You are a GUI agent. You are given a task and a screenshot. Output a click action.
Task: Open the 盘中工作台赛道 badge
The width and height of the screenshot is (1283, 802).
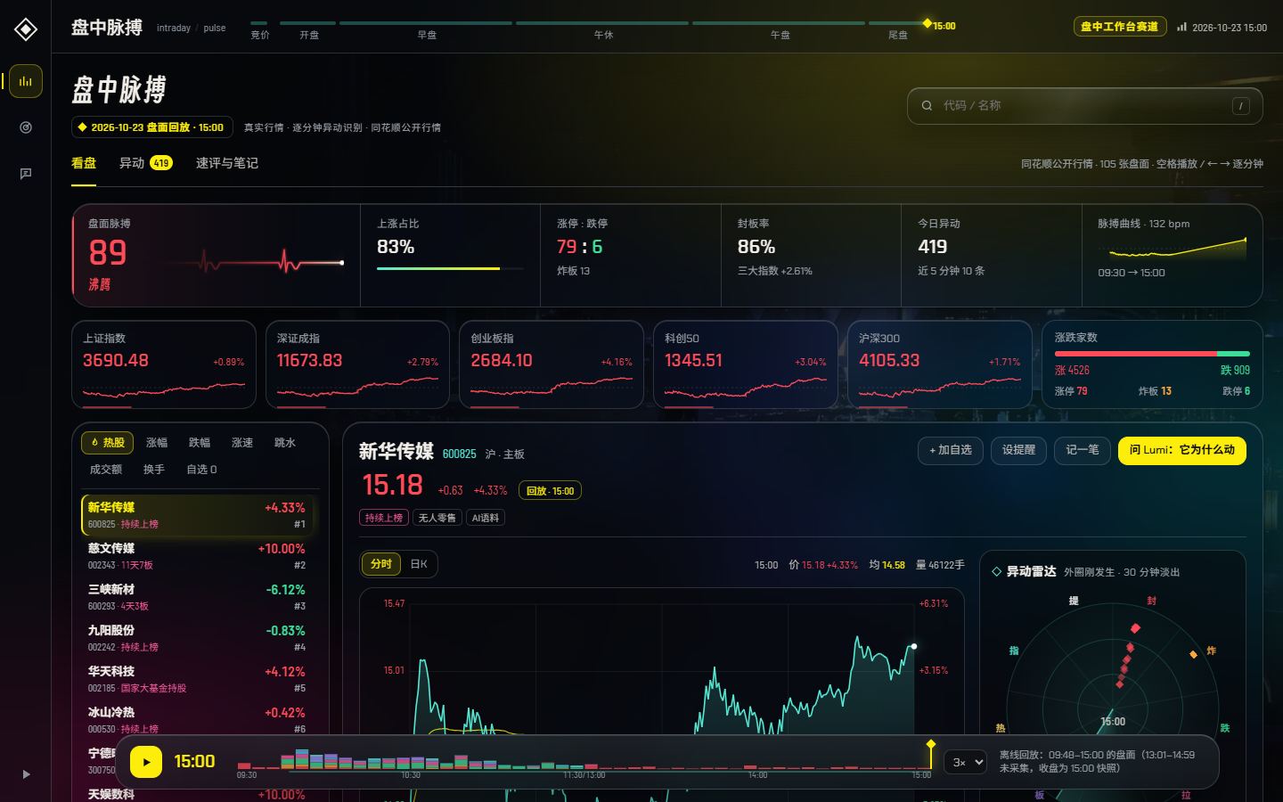[x=1119, y=27]
